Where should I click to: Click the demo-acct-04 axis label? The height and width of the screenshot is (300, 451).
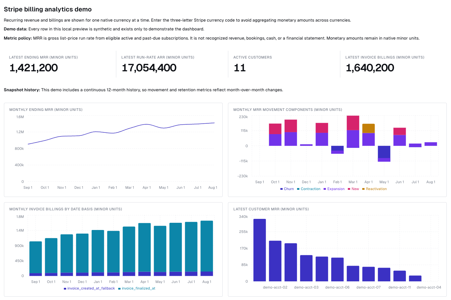[x=429, y=287]
